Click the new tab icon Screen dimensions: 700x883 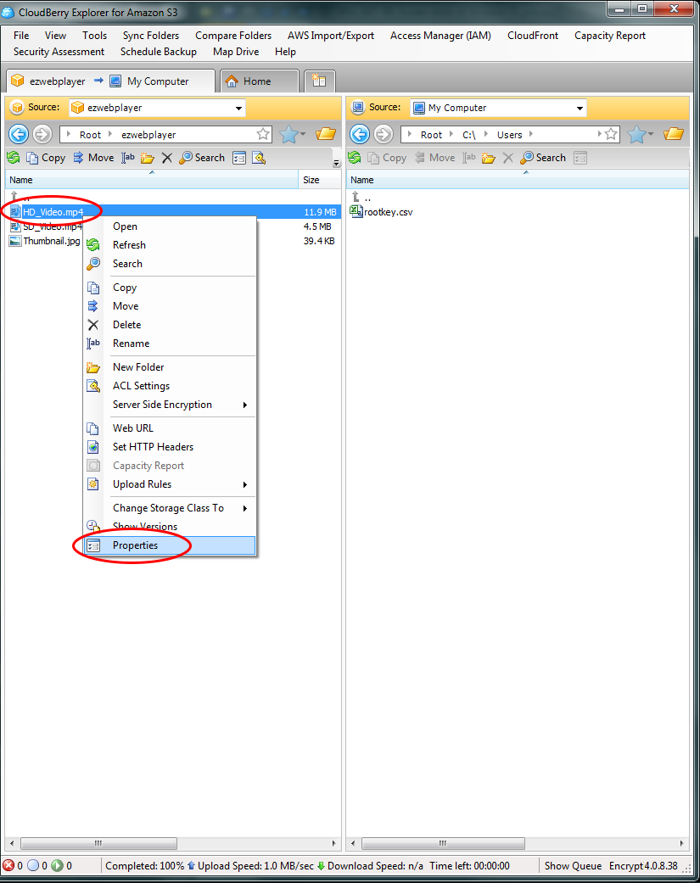(319, 81)
